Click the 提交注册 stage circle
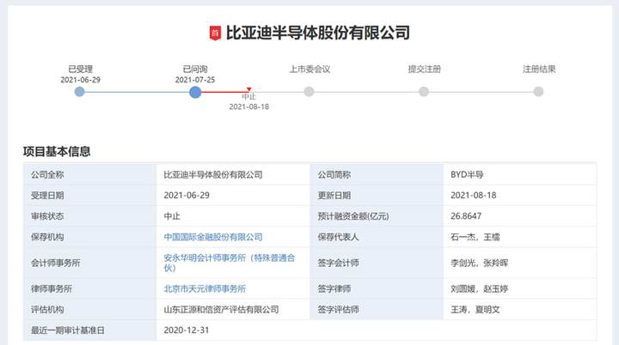 (x=424, y=92)
